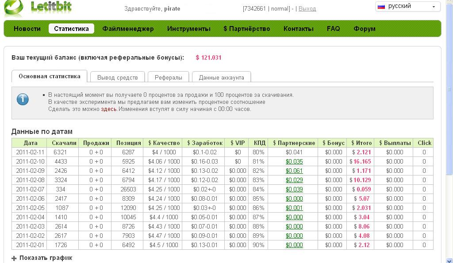Expand the chart with the plus icon

click(14, 258)
